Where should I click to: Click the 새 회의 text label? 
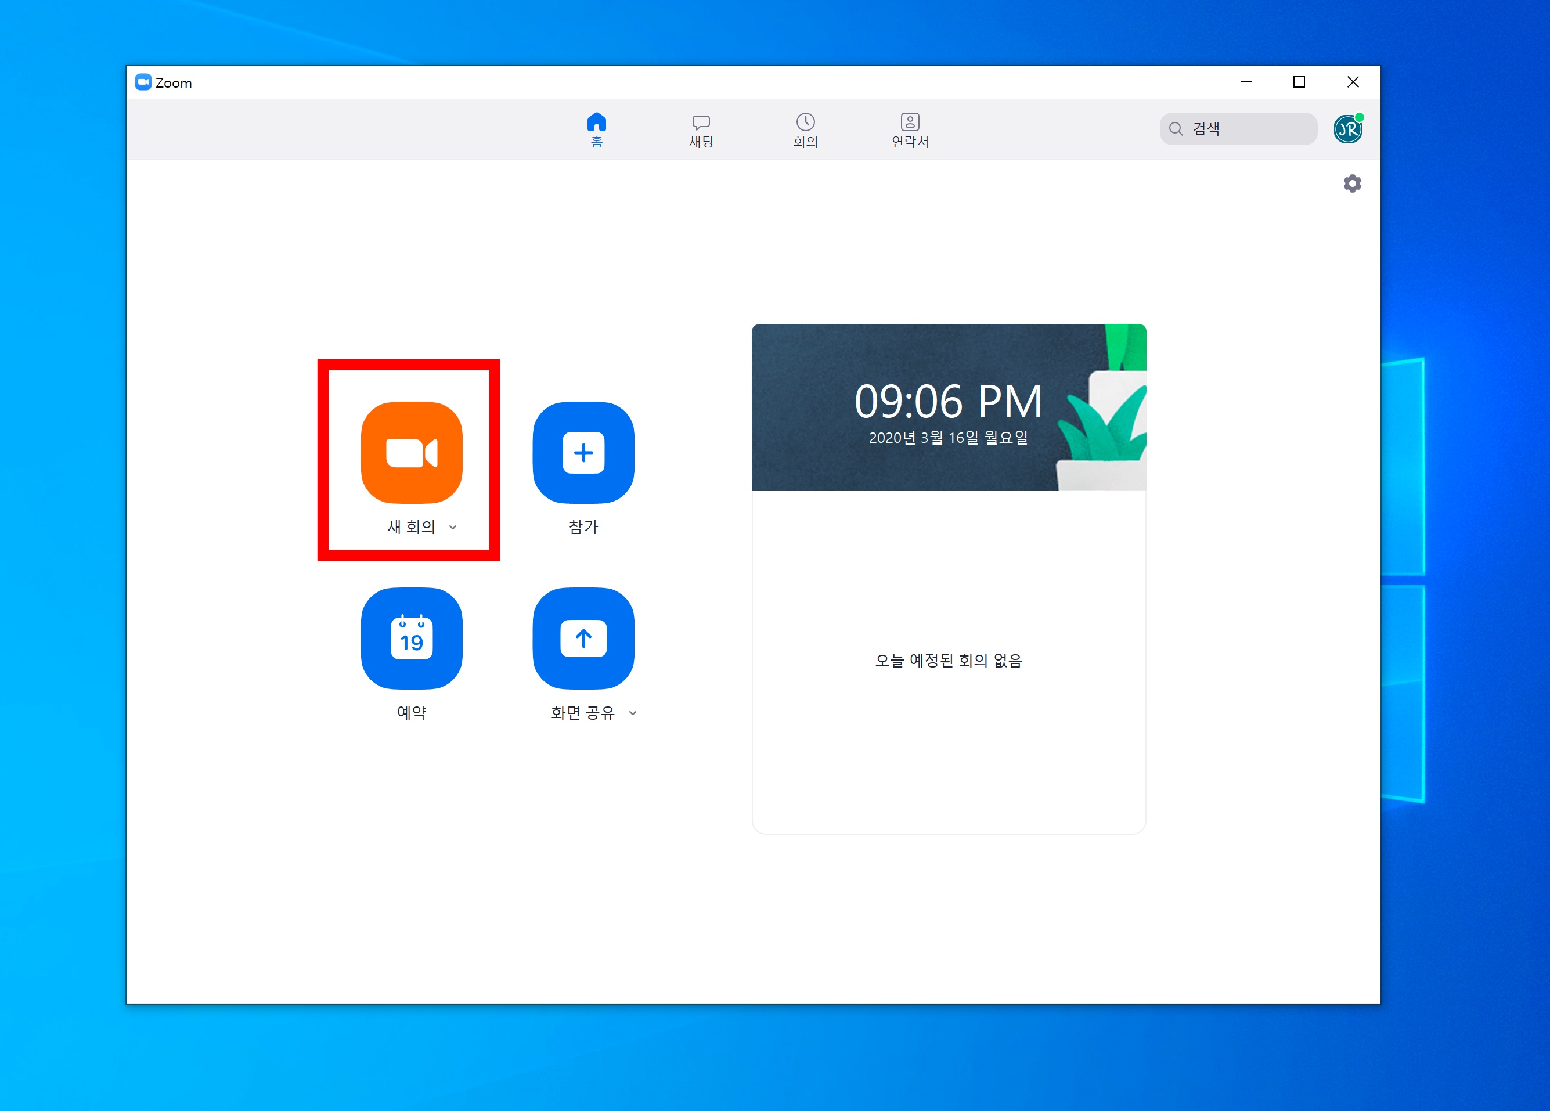(x=411, y=527)
